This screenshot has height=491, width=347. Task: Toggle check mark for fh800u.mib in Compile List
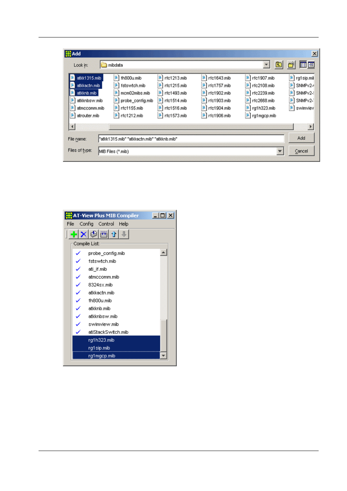tap(78, 300)
